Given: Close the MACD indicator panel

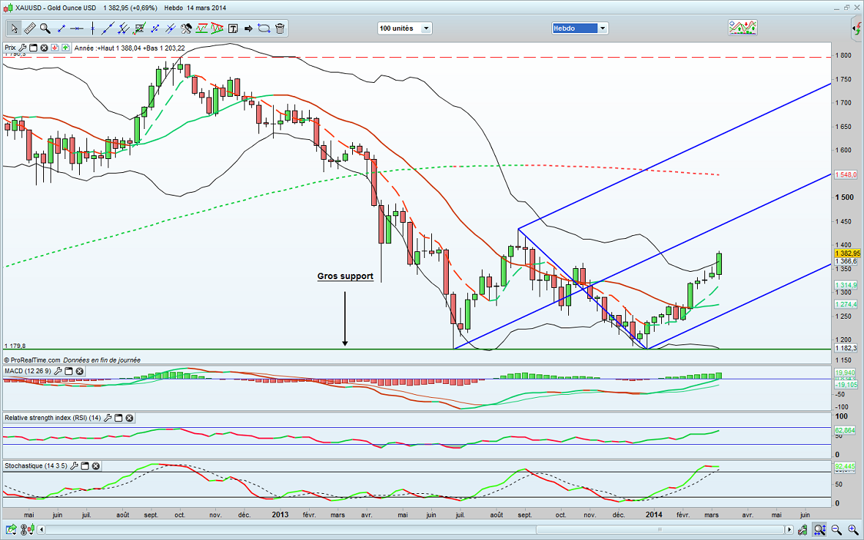Looking at the screenshot, I should pyautogui.click(x=80, y=371).
